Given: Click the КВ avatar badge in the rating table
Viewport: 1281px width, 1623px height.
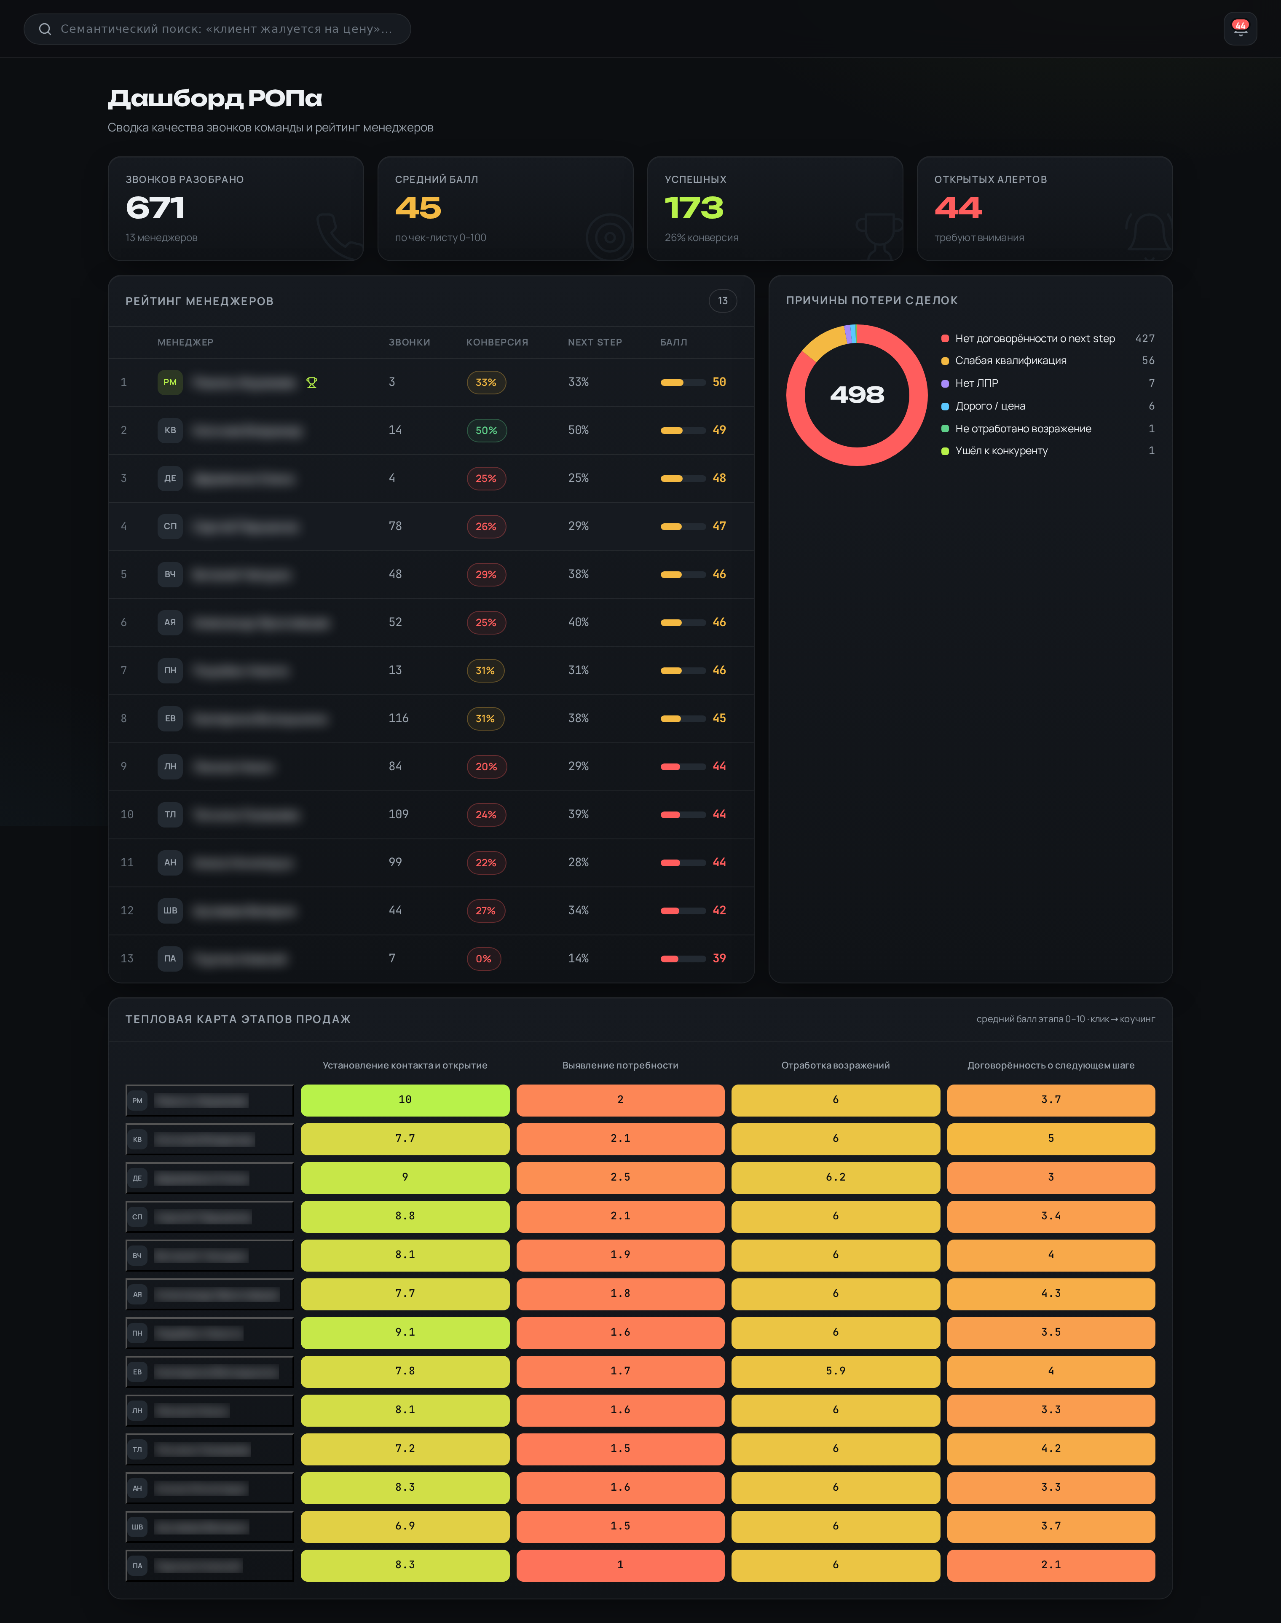Looking at the screenshot, I should coord(170,431).
